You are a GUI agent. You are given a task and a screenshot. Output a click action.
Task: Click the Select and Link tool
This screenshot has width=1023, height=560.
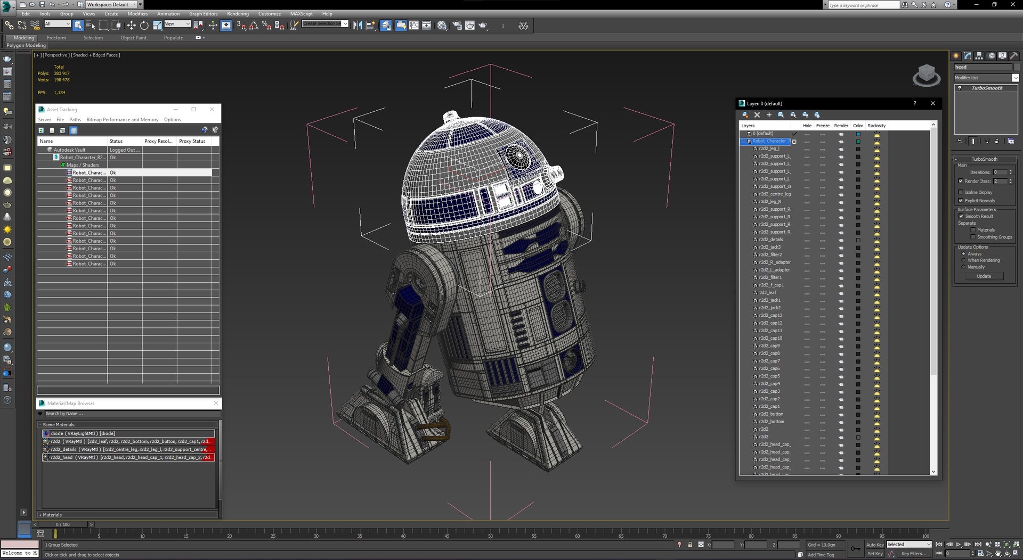coord(9,25)
